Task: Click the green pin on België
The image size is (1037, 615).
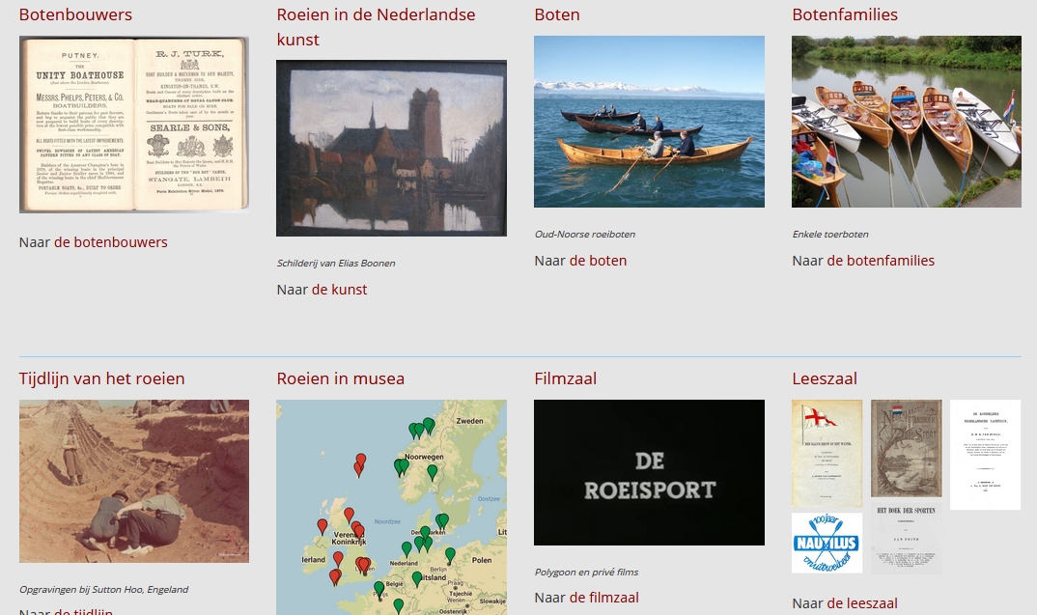Action: [x=378, y=588]
